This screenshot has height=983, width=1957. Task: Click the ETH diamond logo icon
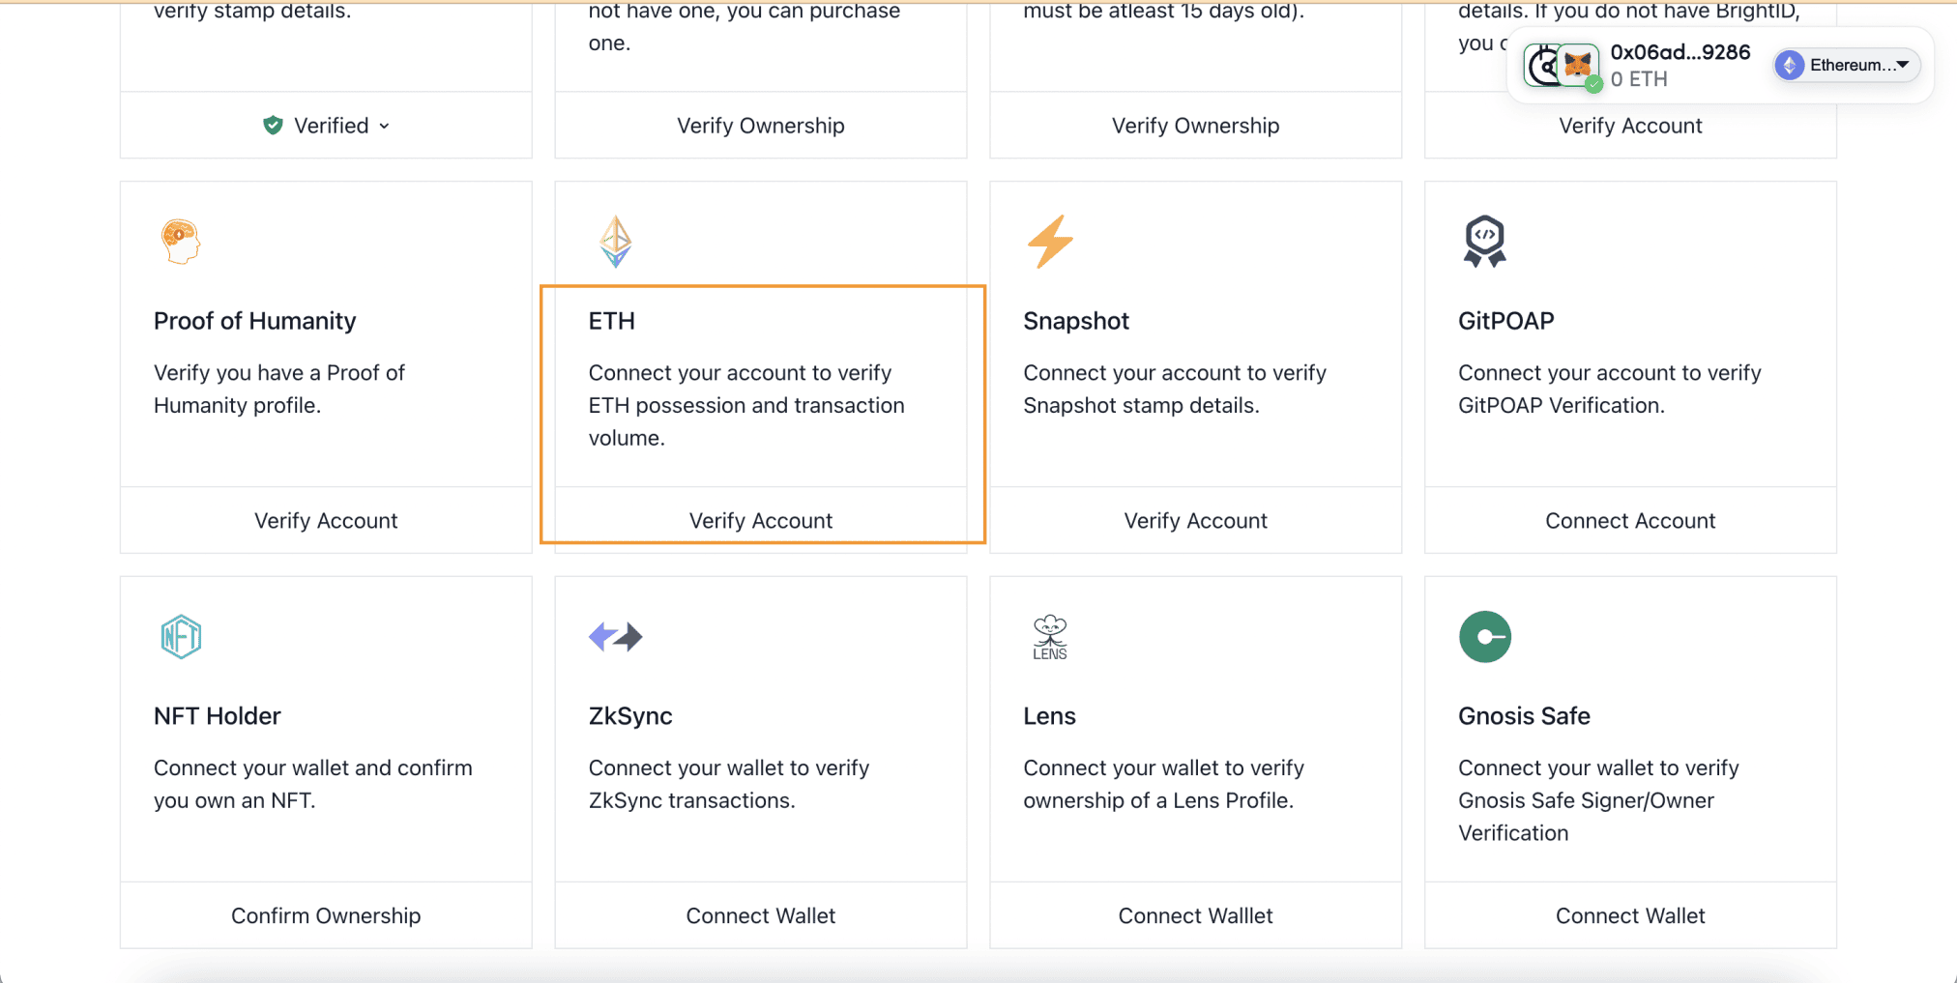pos(615,242)
